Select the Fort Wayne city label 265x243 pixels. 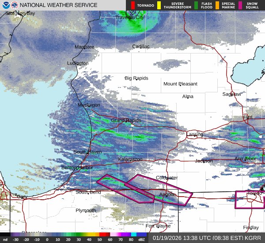[x=158, y=226]
